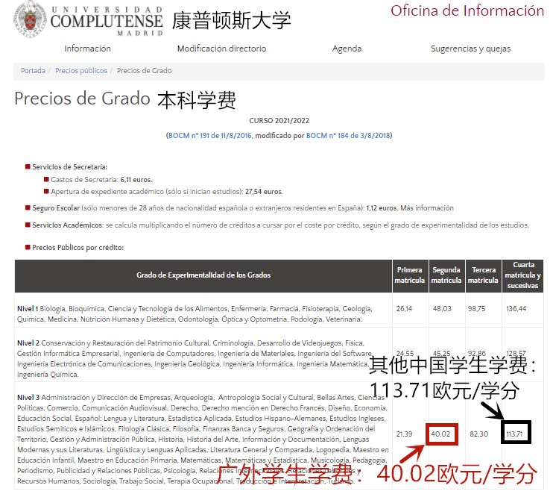553x503 pixels.
Task: Click the Oficina de Información heading
Action: (x=467, y=11)
